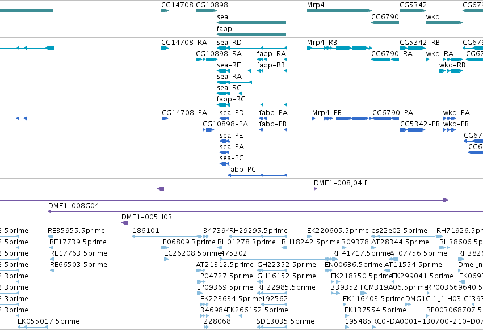Select EST EN00636.5prime

coord(354,265)
